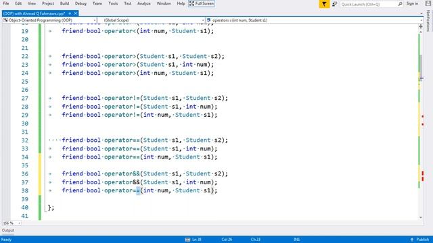Click the operator< text on line 19

[120, 31]
